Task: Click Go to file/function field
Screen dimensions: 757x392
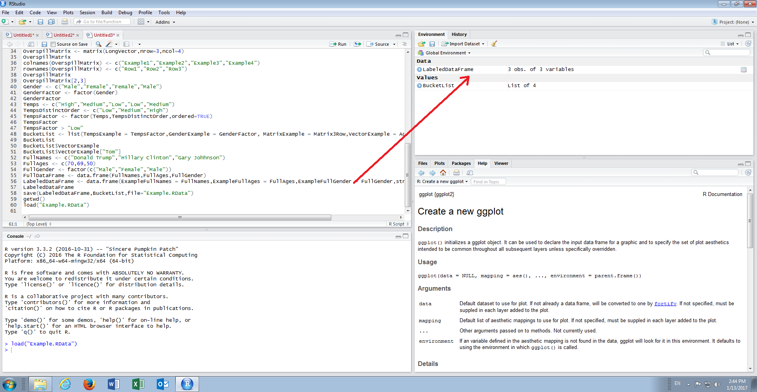Action: (x=102, y=22)
